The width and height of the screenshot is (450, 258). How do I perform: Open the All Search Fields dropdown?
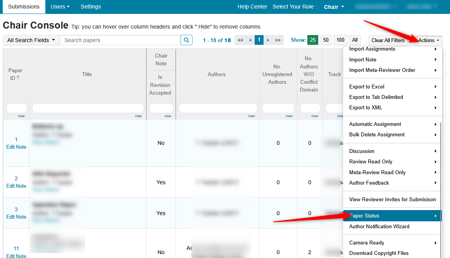31,40
